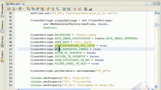Screen dimensions: 161x90
Task: Stop macro recording square icon
Action: pos(79,9)
